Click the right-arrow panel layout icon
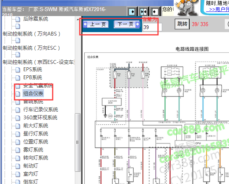This screenshot has width=229, height=184. (132, 11)
